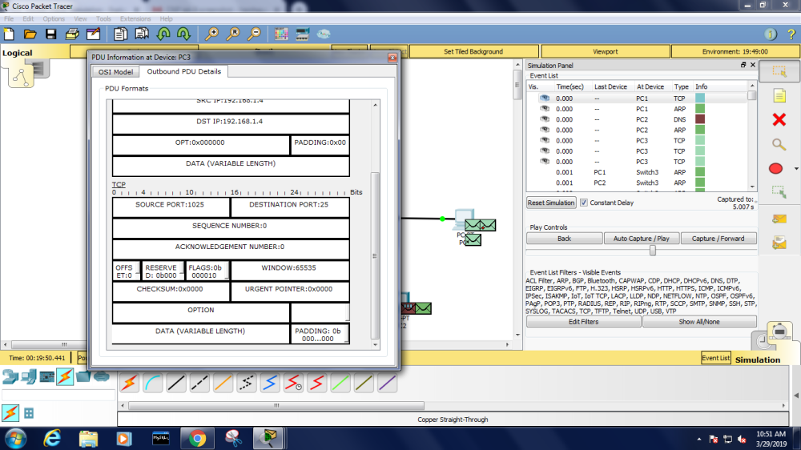The width and height of the screenshot is (801, 450).
Task: Click the play speed slider handle
Action: click(653, 250)
